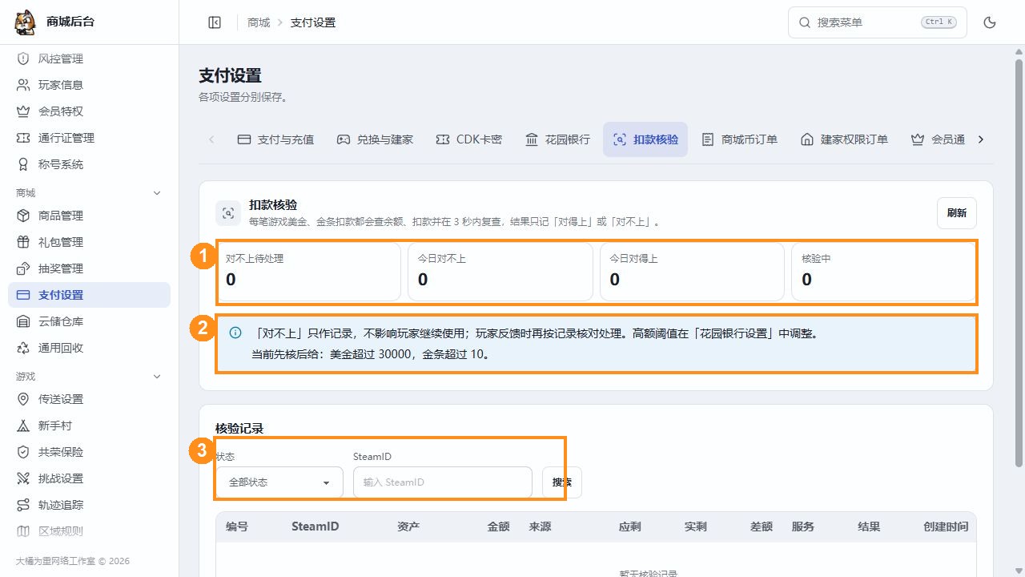Click the 差额 column header
Viewport: 1025px width, 577px height.
tap(762, 527)
